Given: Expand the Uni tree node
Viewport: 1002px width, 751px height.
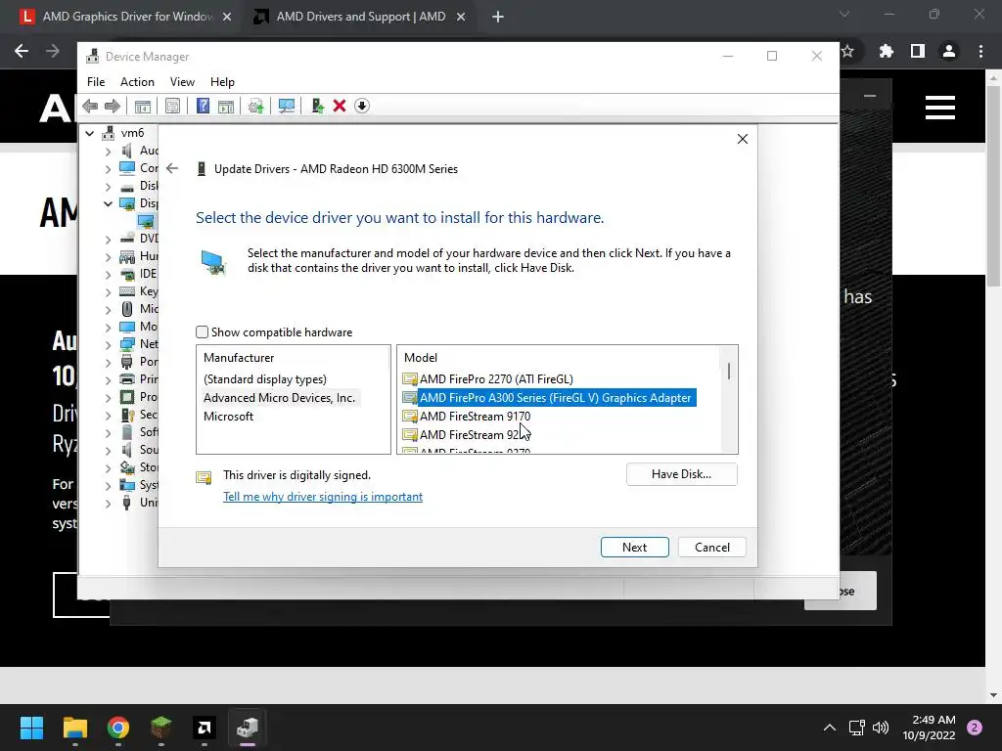Looking at the screenshot, I should (x=108, y=503).
